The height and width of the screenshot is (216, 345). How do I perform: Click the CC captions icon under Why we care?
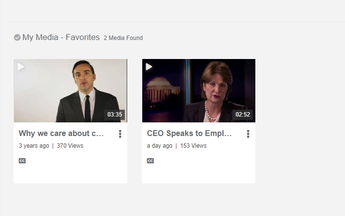[22, 160]
